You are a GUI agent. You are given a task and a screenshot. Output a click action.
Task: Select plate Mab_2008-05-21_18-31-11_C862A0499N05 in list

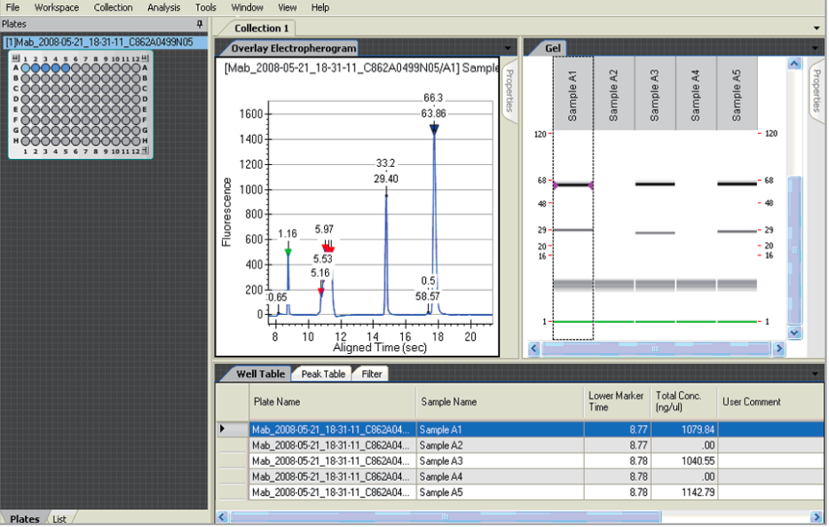coord(104,42)
